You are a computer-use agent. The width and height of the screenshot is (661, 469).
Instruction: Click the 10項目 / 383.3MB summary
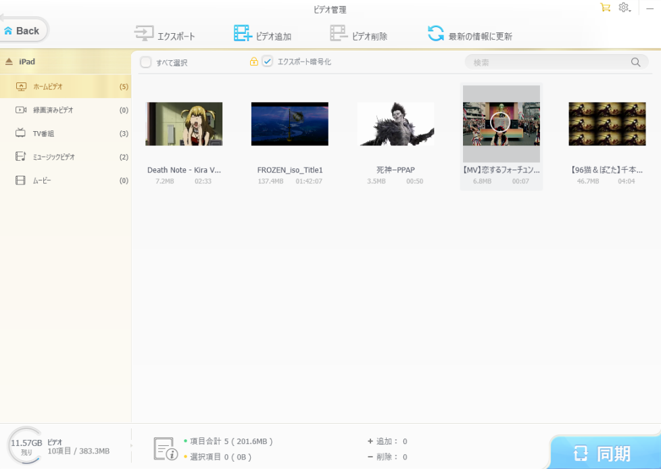coord(78,451)
